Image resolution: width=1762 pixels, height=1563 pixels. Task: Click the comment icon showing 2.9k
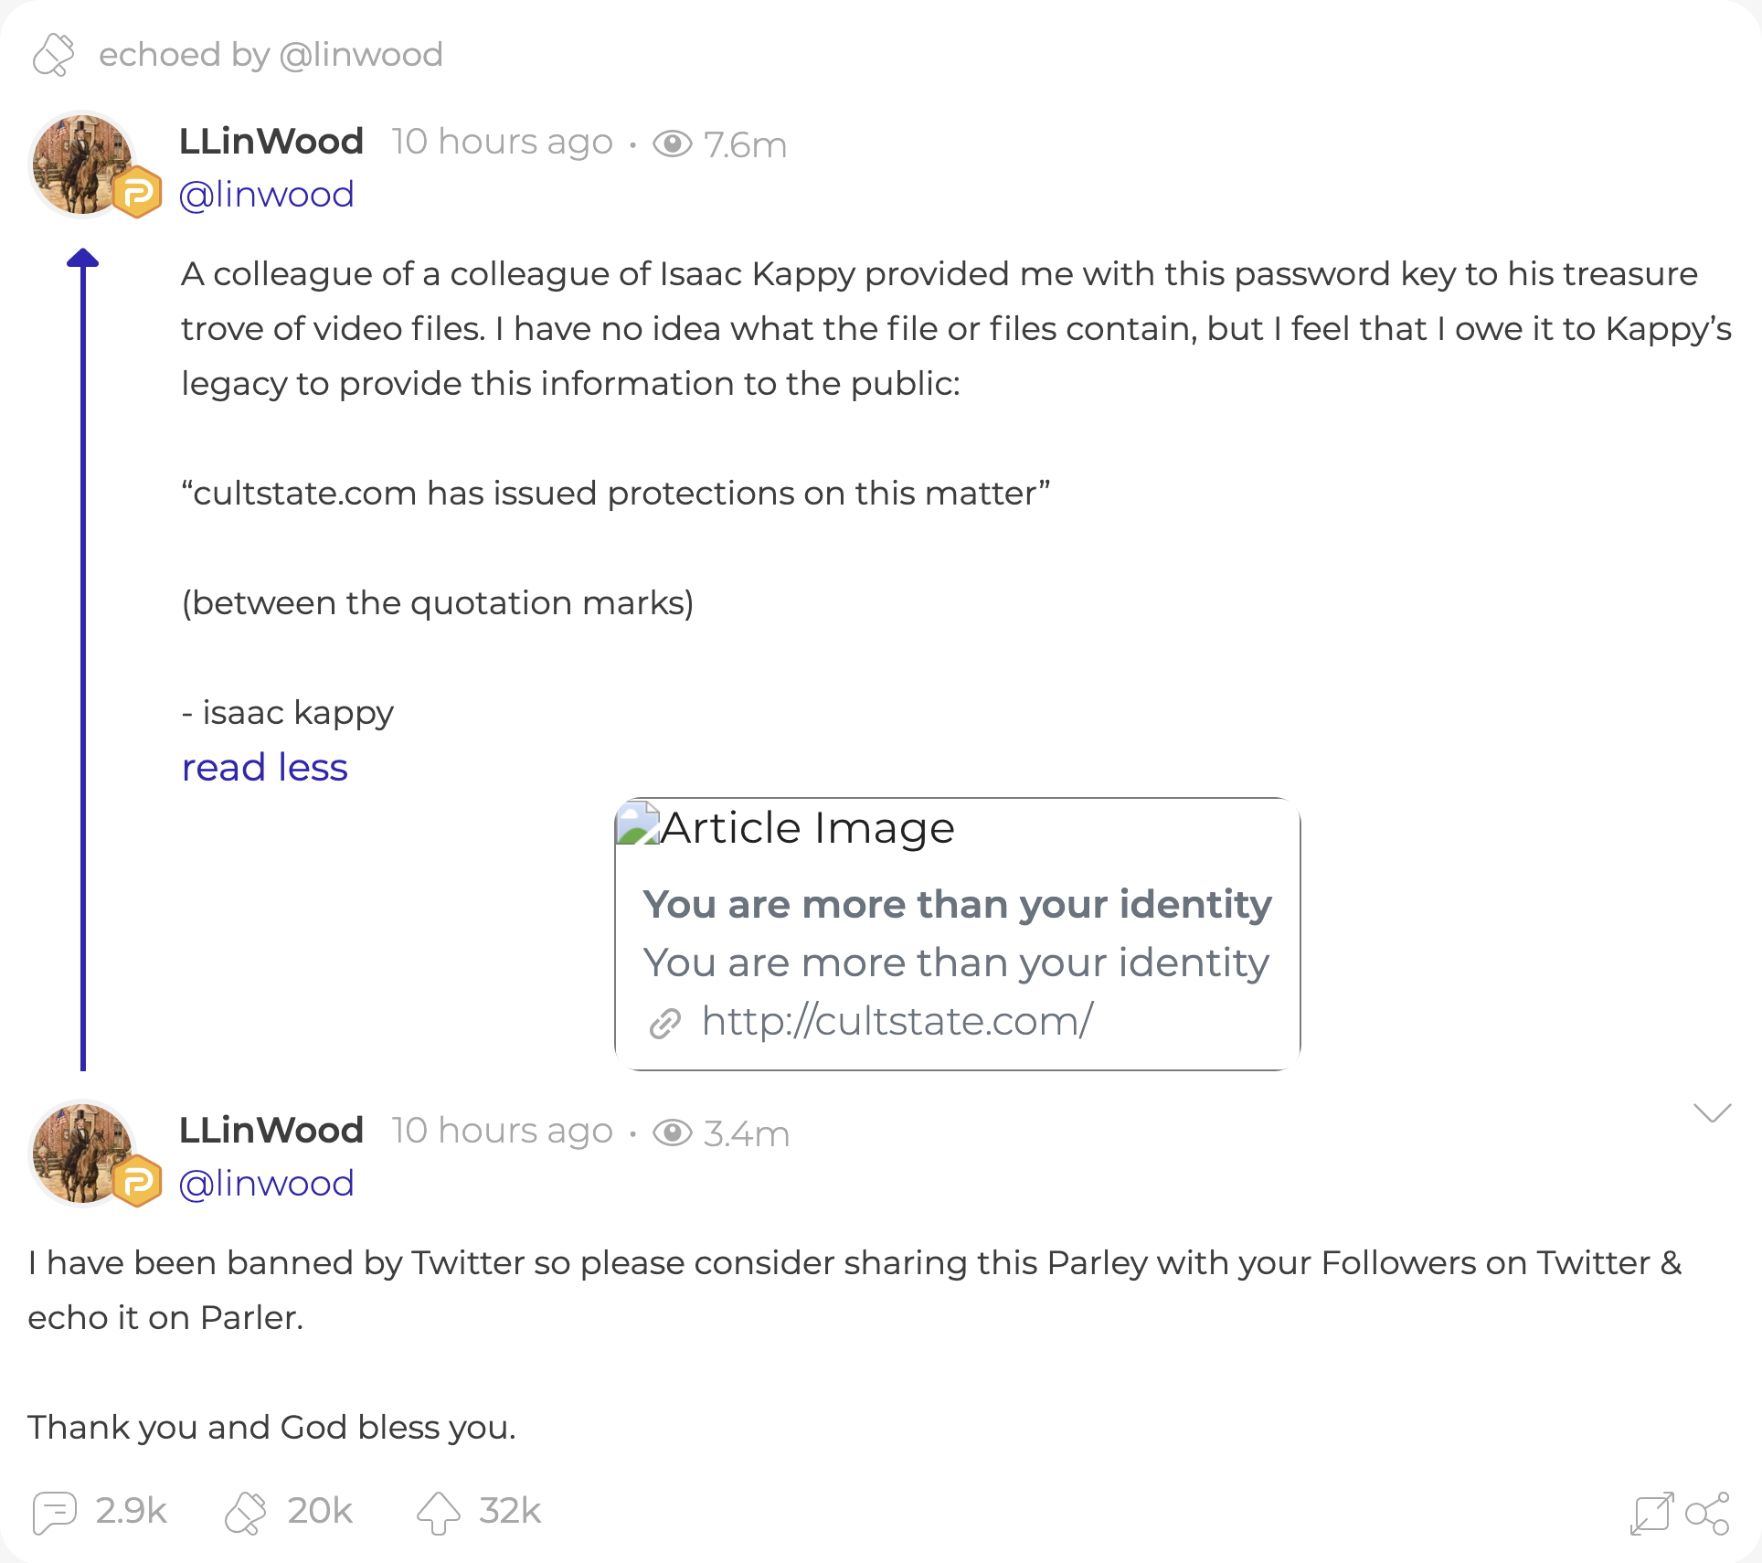click(55, 1512)
